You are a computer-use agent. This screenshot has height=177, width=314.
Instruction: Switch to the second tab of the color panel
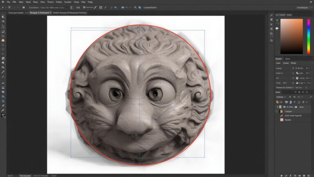(x=289, y=15)
